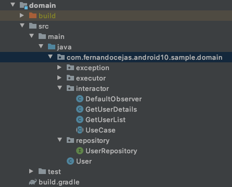Select the src label
The image size is (232, 187).
click(x=44, y=26)
